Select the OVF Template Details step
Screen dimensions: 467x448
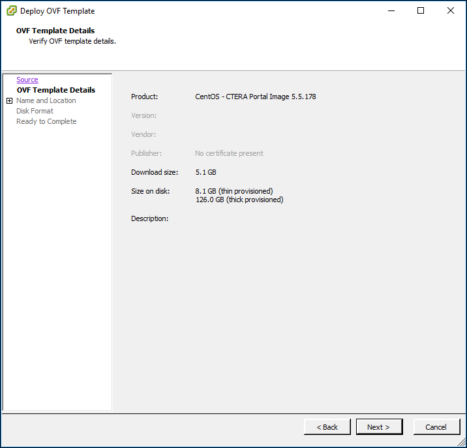56,90
